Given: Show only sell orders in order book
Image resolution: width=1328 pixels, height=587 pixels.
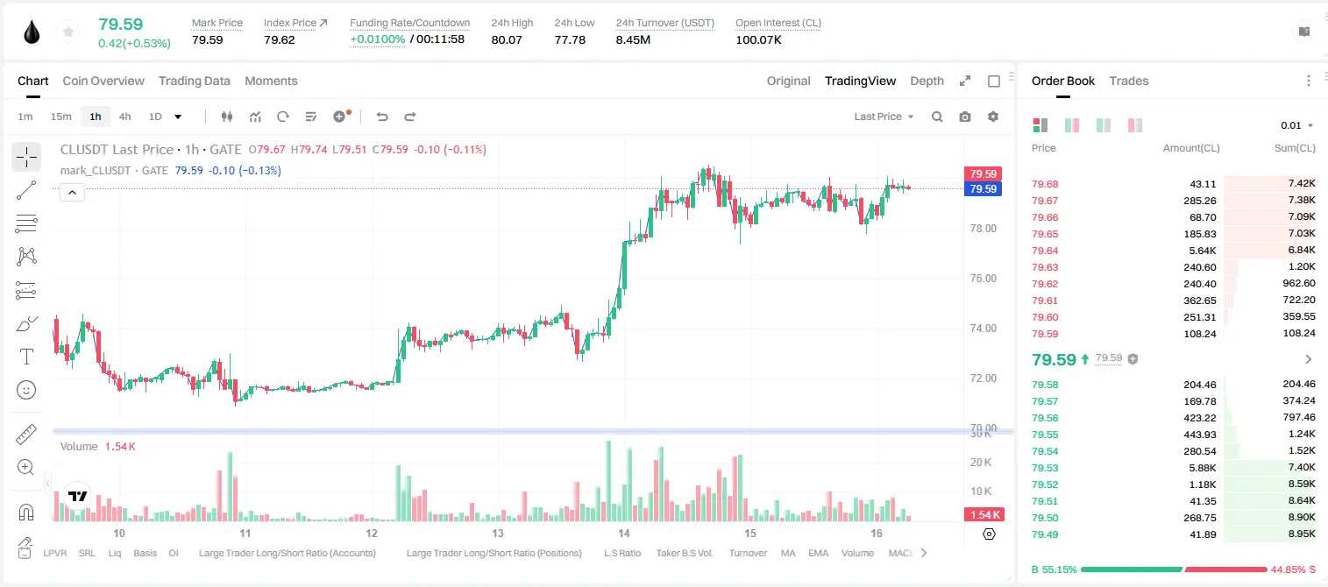Looking at the screenshot, I should [1135, 125].
